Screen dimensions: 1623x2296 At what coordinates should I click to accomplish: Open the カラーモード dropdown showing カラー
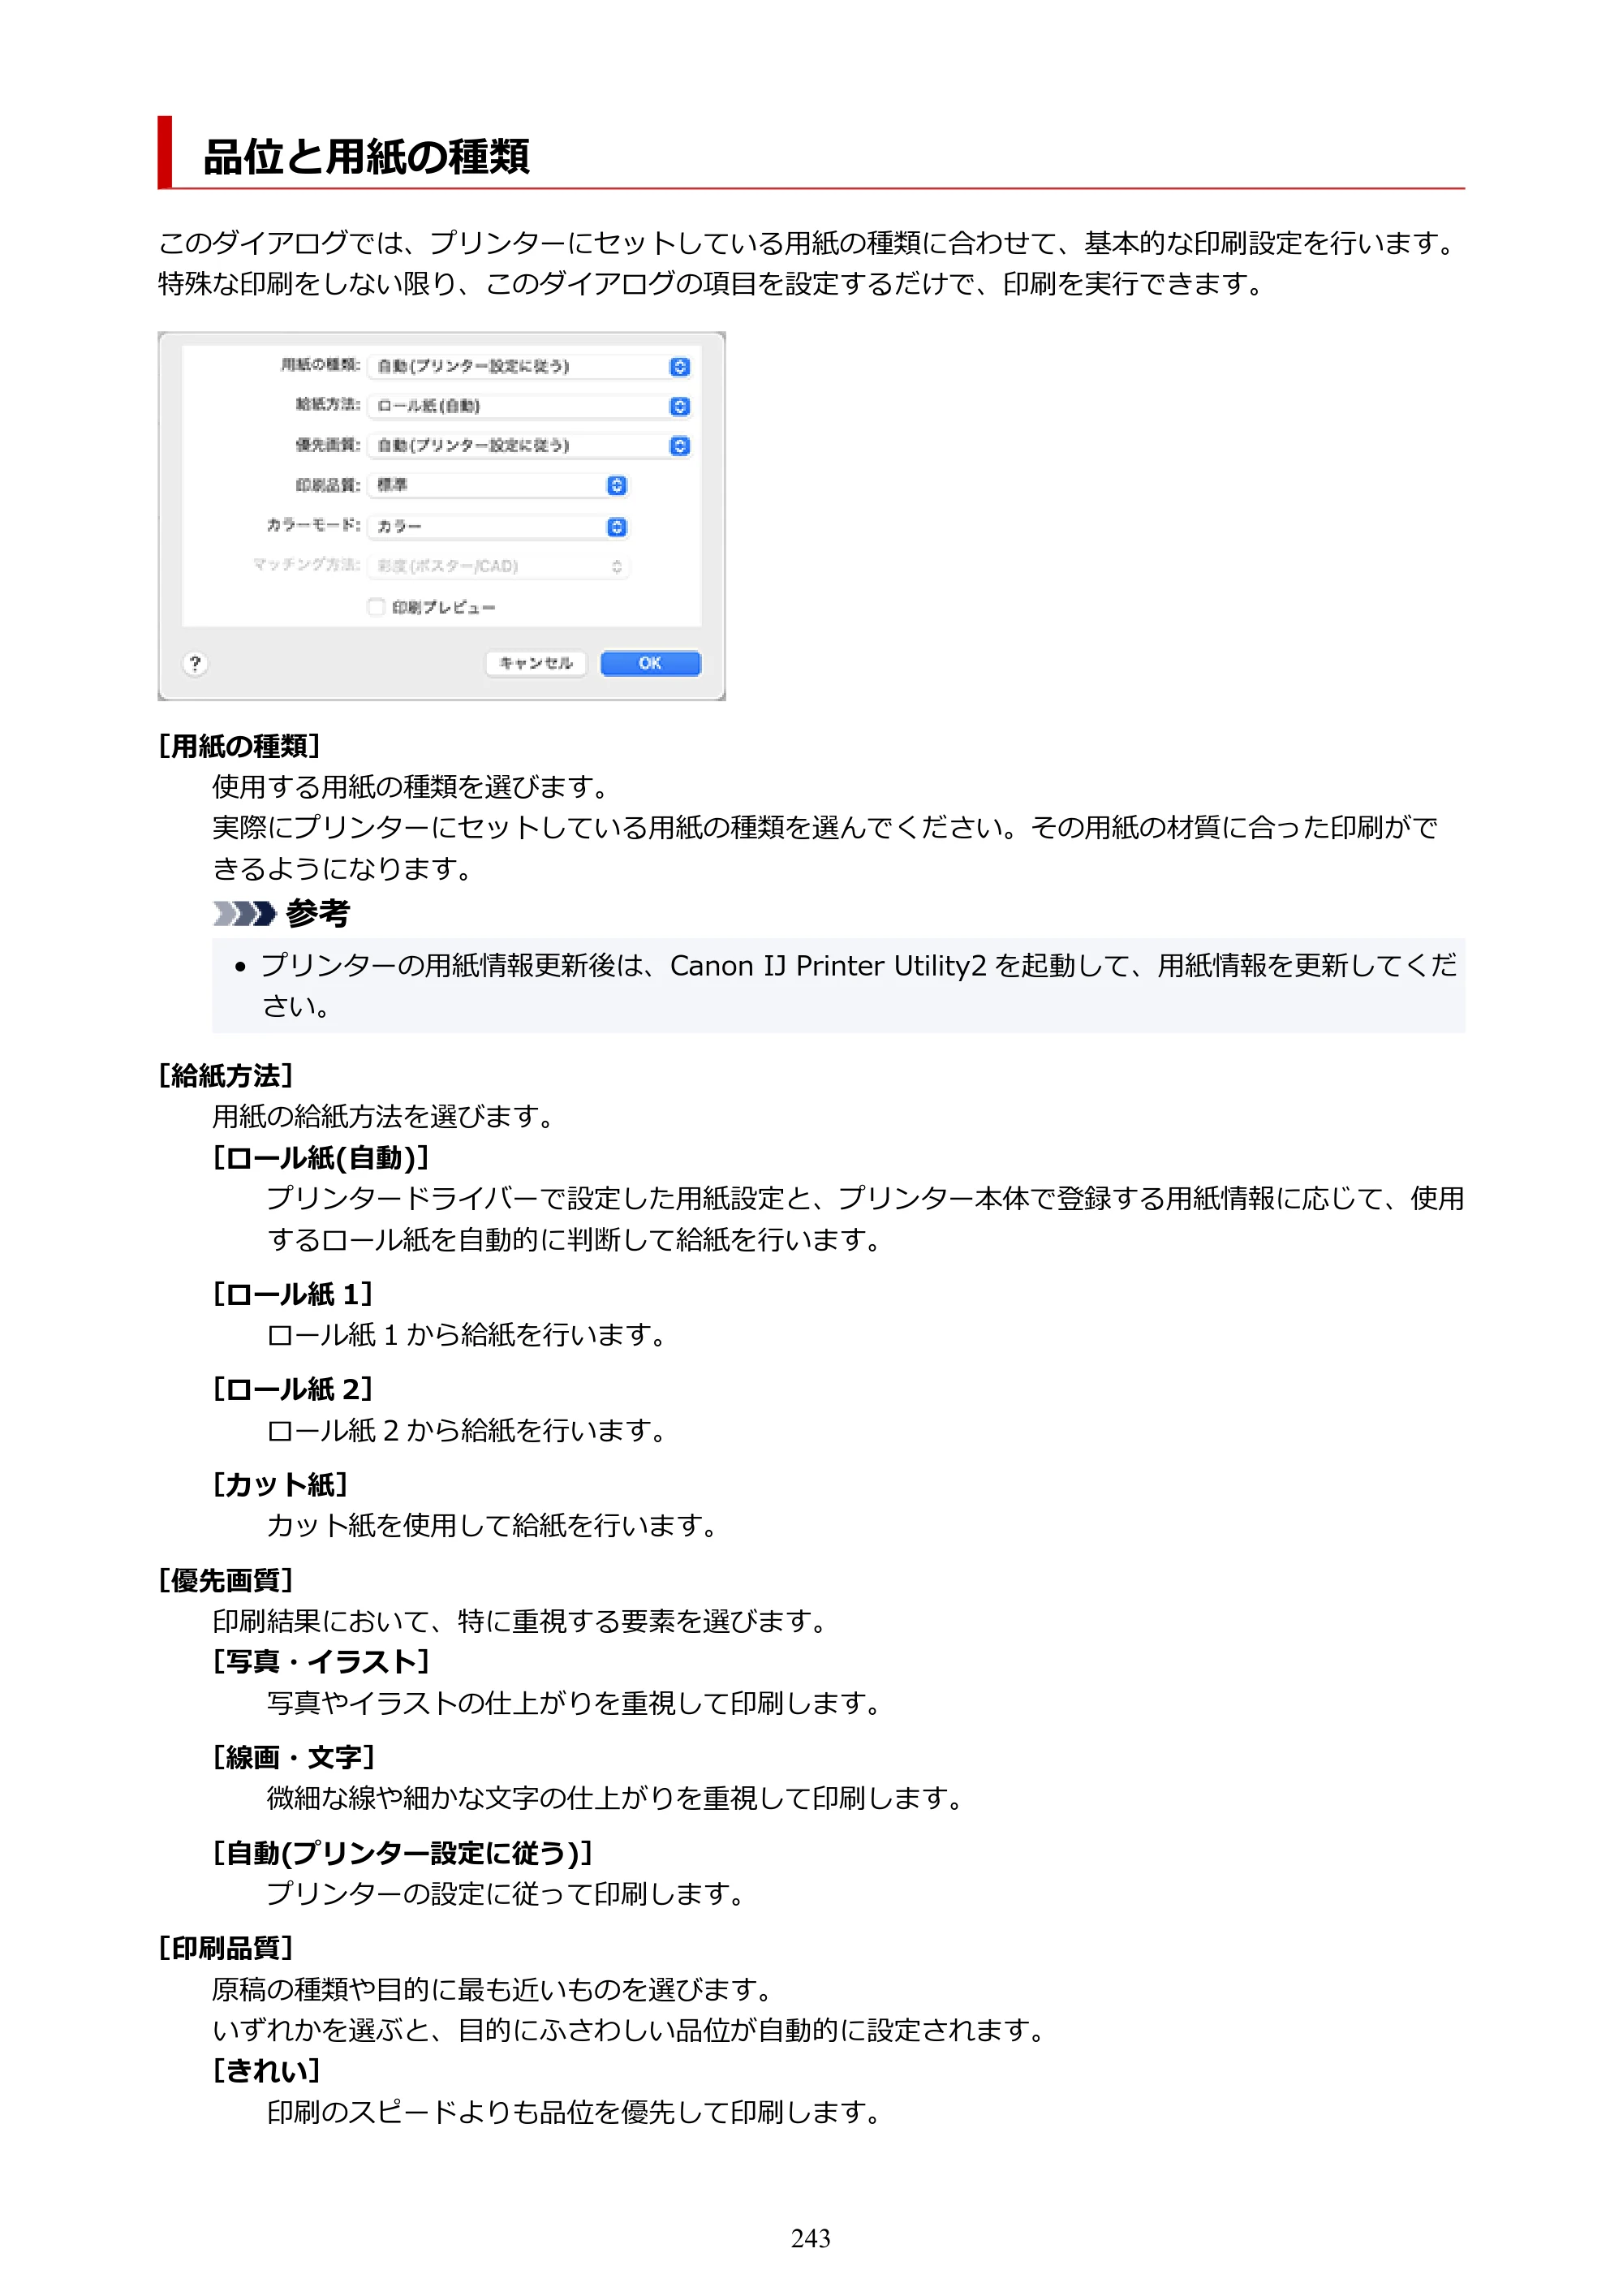click(498, 526)
